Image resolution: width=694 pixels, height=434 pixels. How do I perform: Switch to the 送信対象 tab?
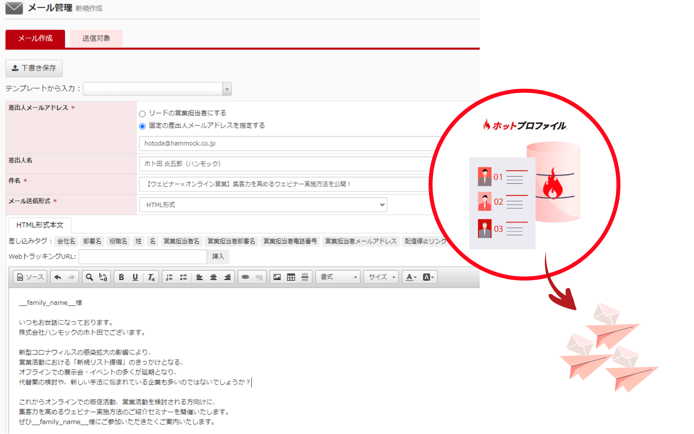(96, 38)
